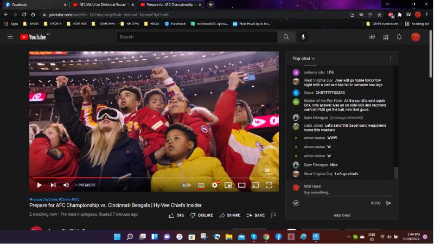Toggle the autoplay switch in player
Screen dimensions: 434x245
coord(187,185)
